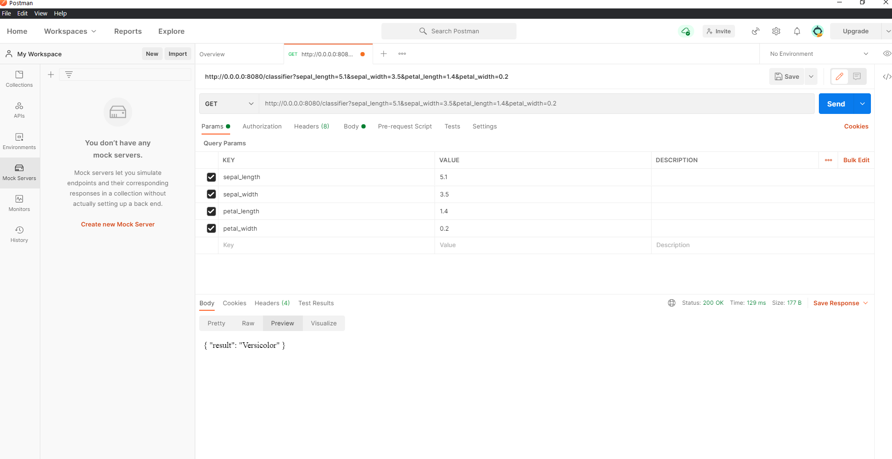Uncheck the sepal_length query param
892x459 pixels.
coord(211,177)
